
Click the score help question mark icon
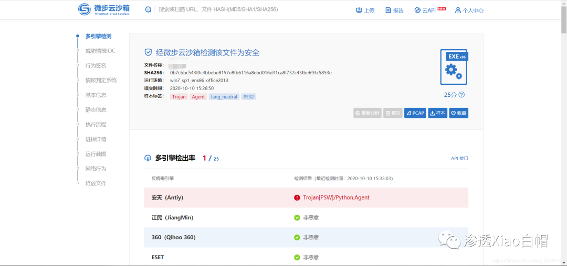[x=461, y=95]
